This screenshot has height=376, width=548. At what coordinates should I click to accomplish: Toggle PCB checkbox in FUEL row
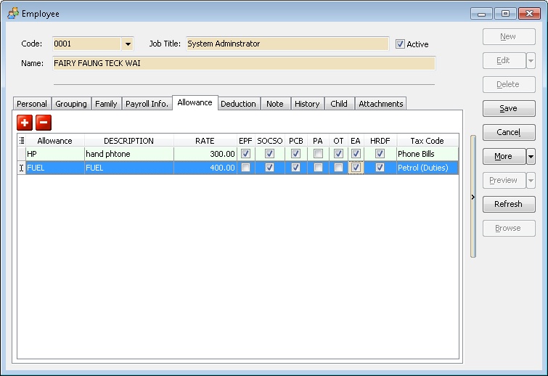(295, 168)
